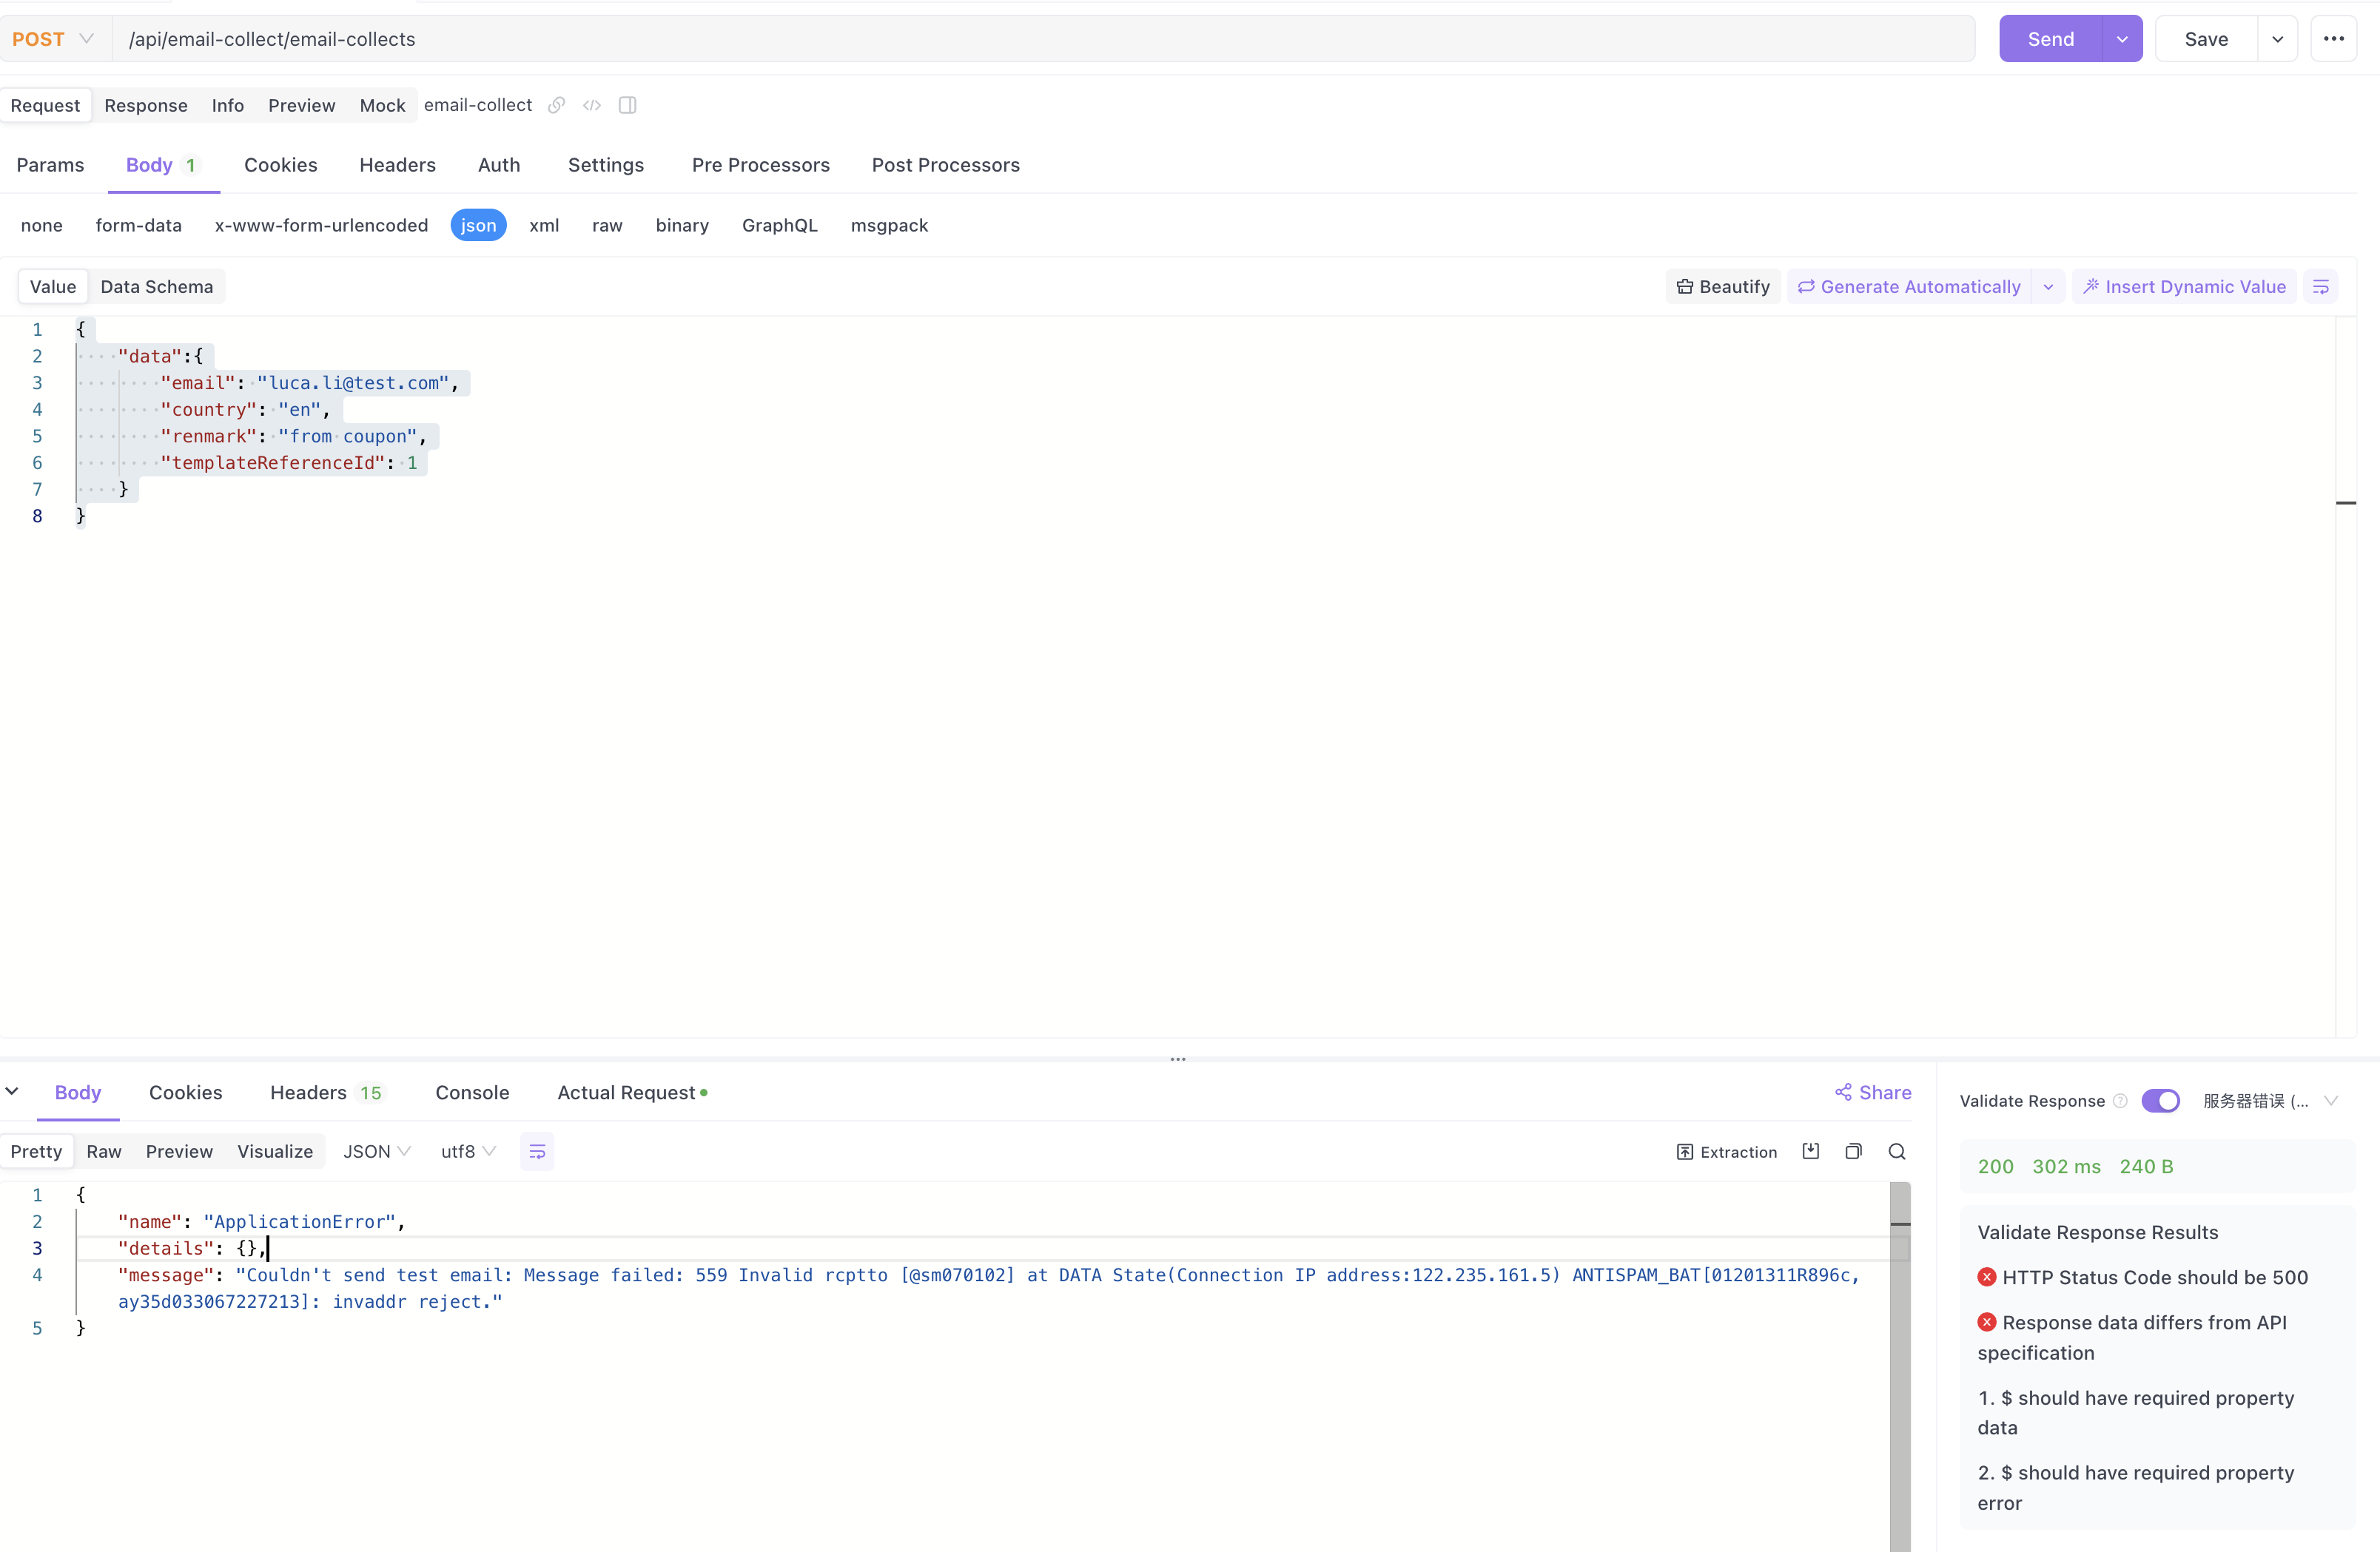
Task: Open the generate code icon
Action: 592,105
